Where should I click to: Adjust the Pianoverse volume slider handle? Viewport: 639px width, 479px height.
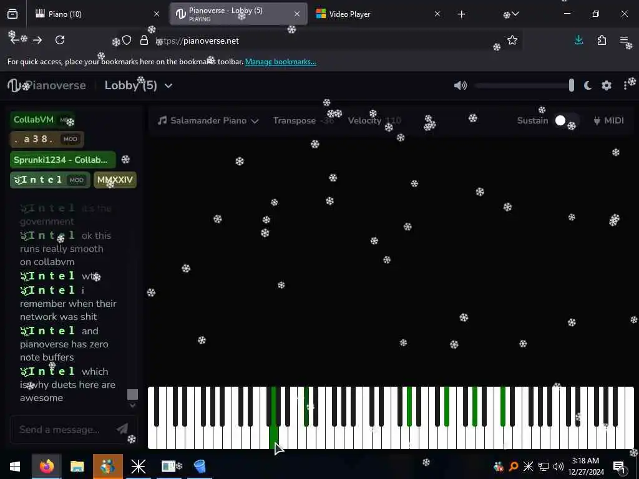pos(572,85)
